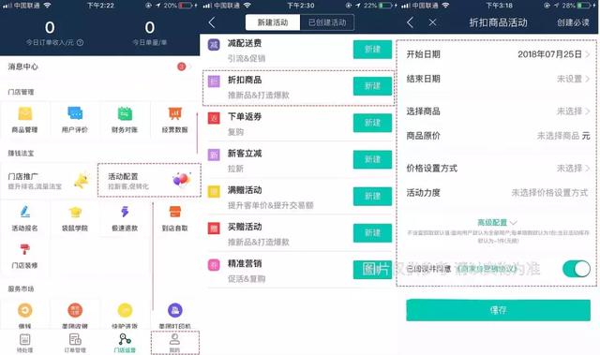This screenshot has width=600, height=355.
Task: Expand the 高级配置 section
Action: [x=497, y=222]
